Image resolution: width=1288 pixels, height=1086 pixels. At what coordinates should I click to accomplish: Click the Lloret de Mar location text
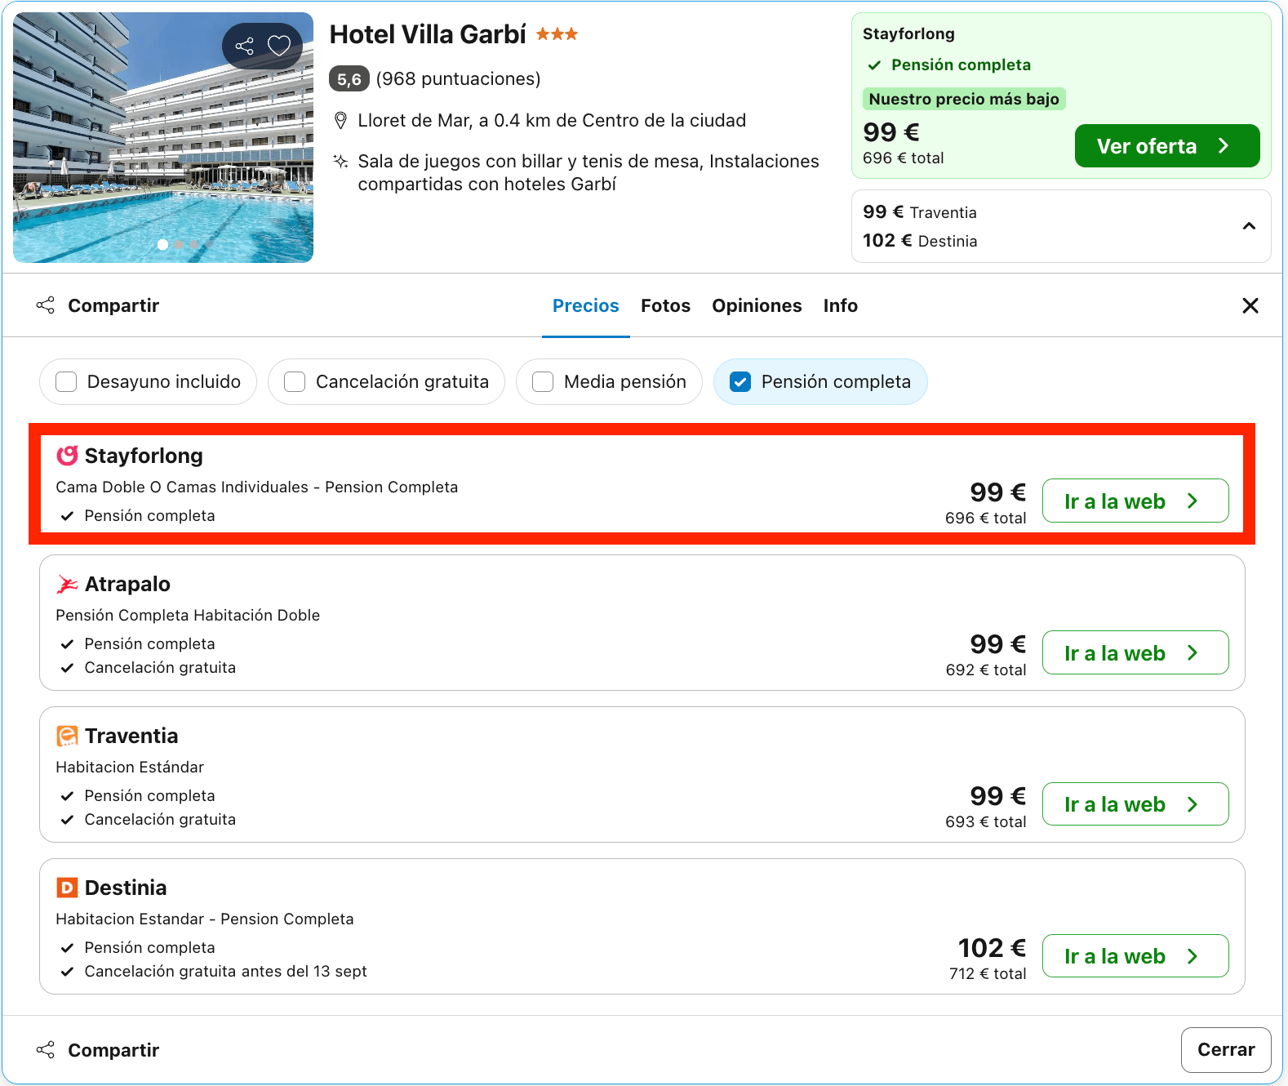tap(552, 121)
